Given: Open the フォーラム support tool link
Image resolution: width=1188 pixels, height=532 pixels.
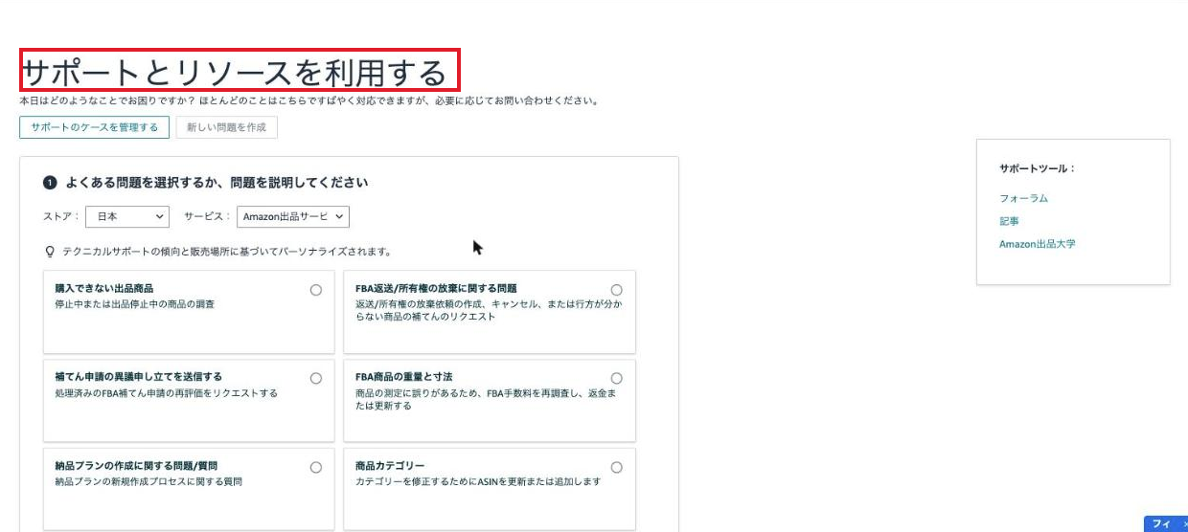Looking at the screenshot, I should pyautogui.click(x=1023, y=198).
